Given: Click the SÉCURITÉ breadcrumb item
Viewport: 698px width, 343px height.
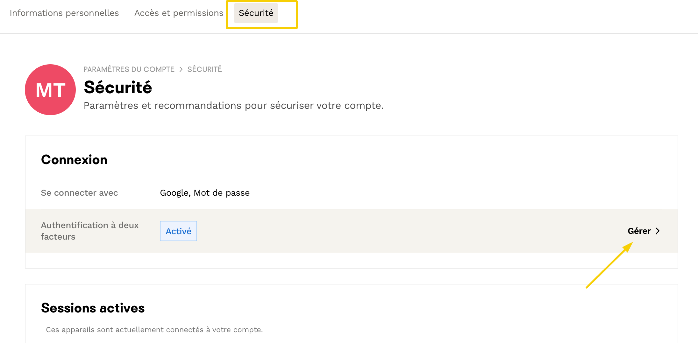Looking at the screenshot, I should (204, 69).
